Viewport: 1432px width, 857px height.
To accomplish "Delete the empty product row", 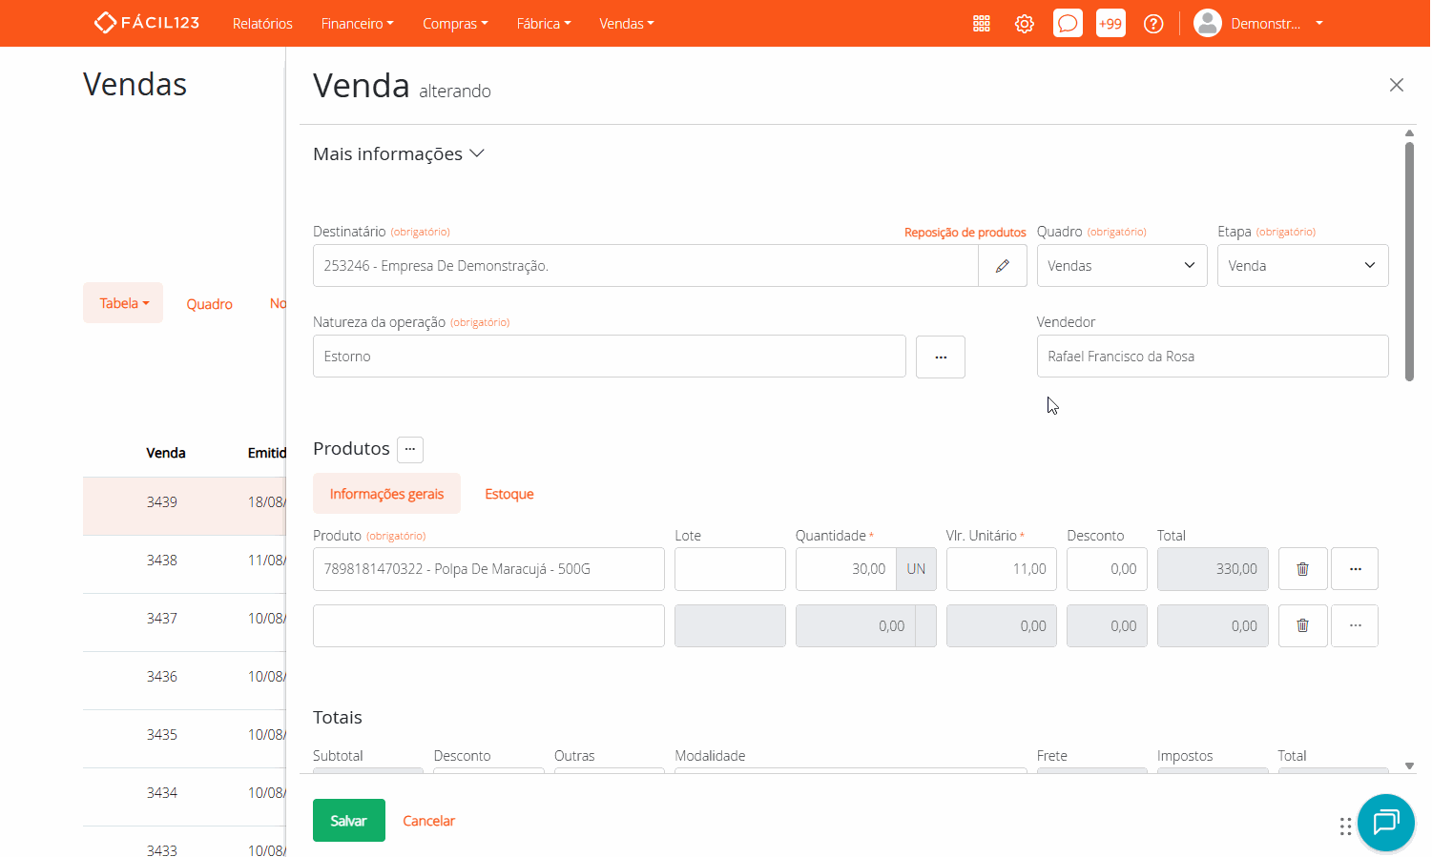I will pyautogui.click(x=1302, y=626).
